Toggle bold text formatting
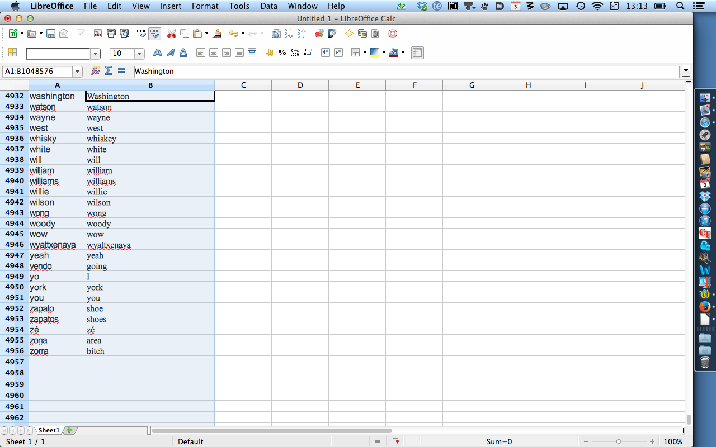This screenshot has height=447, width=716. click(x=158, y=53)
